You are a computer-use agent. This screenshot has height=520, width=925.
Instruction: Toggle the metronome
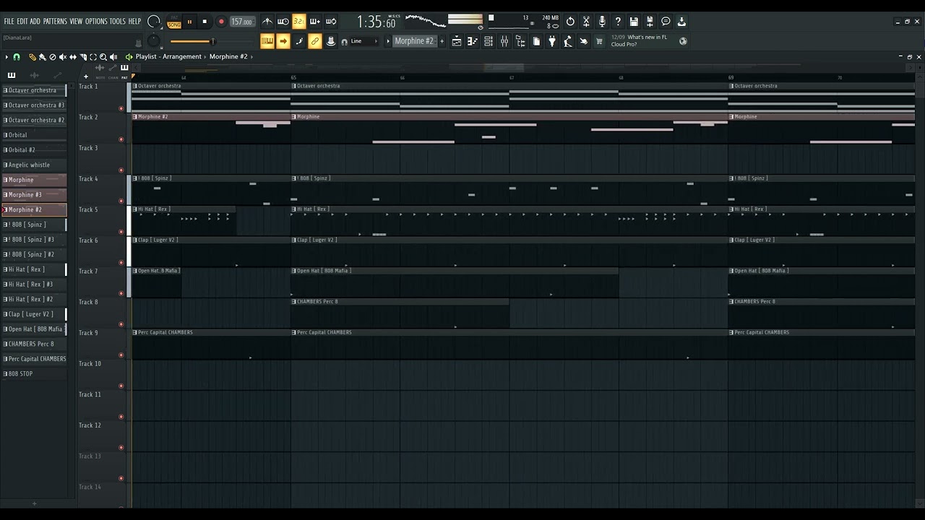pyautogui.click(x=267, y=22)
